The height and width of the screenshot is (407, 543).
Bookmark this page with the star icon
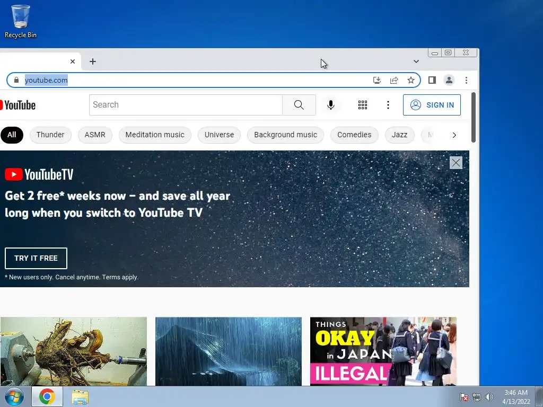(x=411, y=81)
